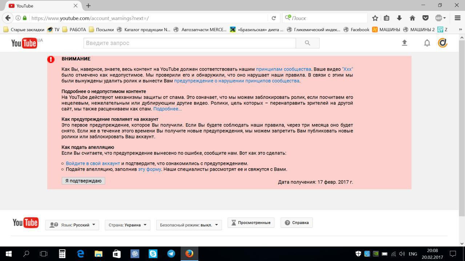Show more bookmarks with the chevron
465x261 pixels.
[x=460, y=29]
